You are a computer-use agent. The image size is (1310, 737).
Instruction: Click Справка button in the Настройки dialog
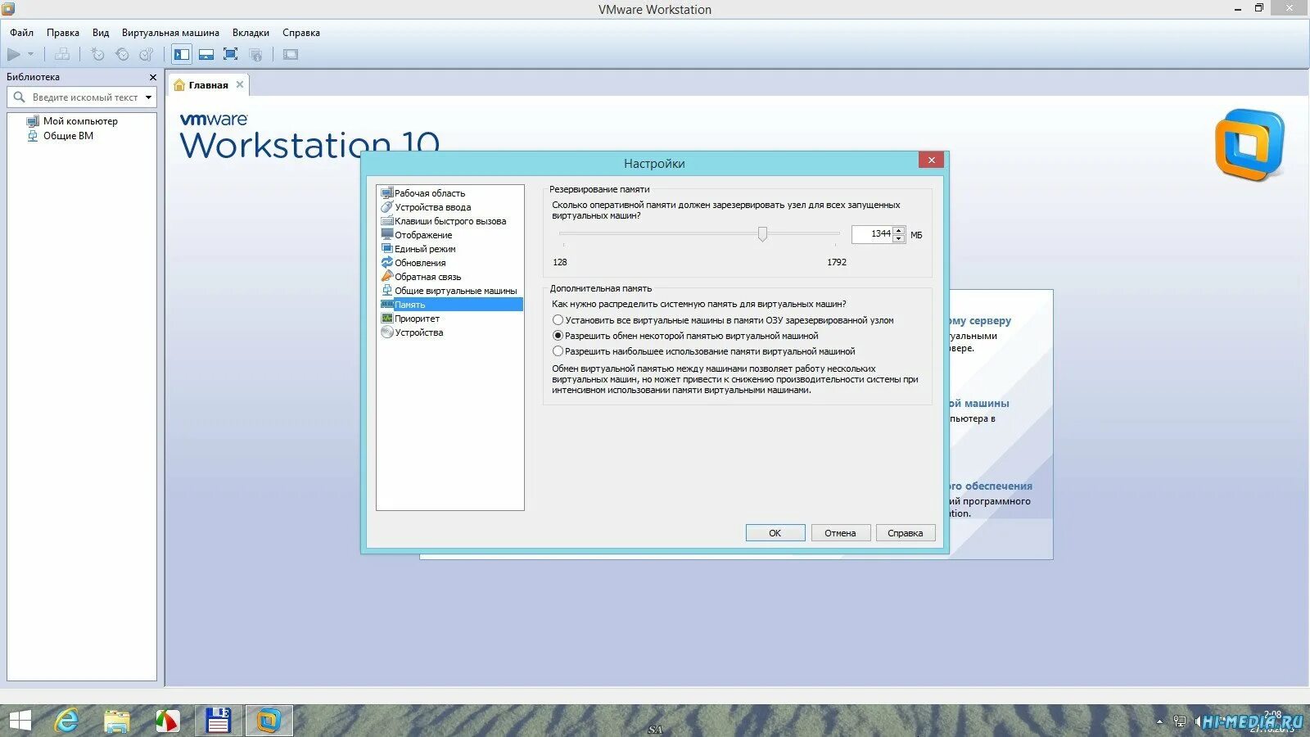pos(906,533)
